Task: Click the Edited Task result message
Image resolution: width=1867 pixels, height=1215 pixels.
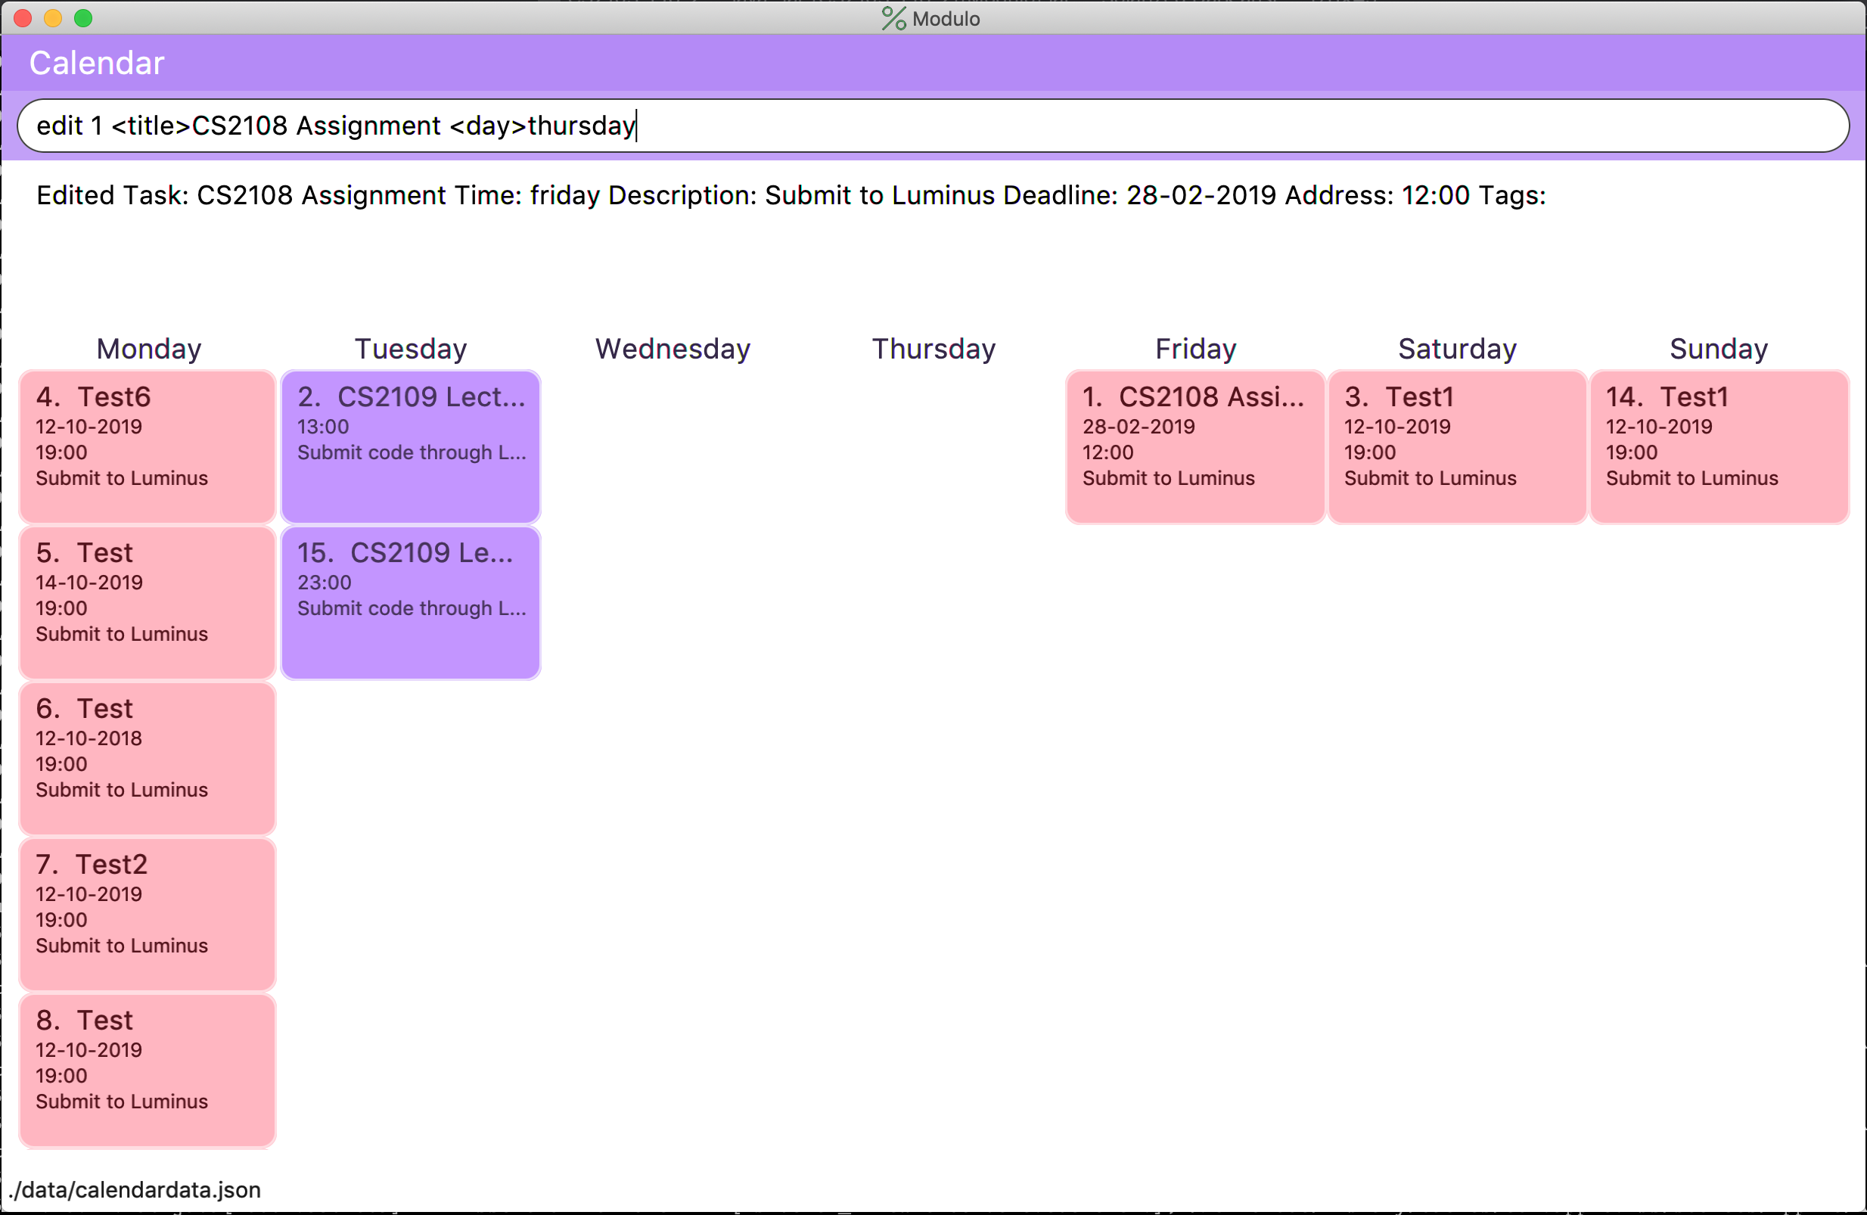Action: pyautogui.click(x=790, y=195)
